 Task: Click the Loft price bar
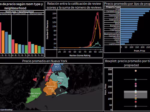coord(133,13)
